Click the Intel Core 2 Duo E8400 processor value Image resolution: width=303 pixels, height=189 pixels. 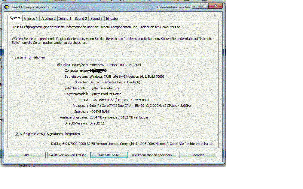(140, 106)
